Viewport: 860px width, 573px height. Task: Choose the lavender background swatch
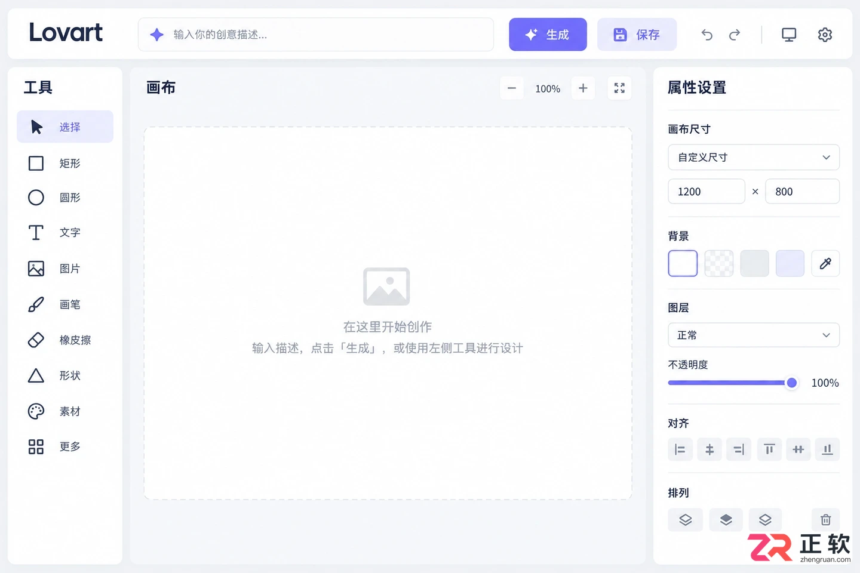(x=790, y=263)
